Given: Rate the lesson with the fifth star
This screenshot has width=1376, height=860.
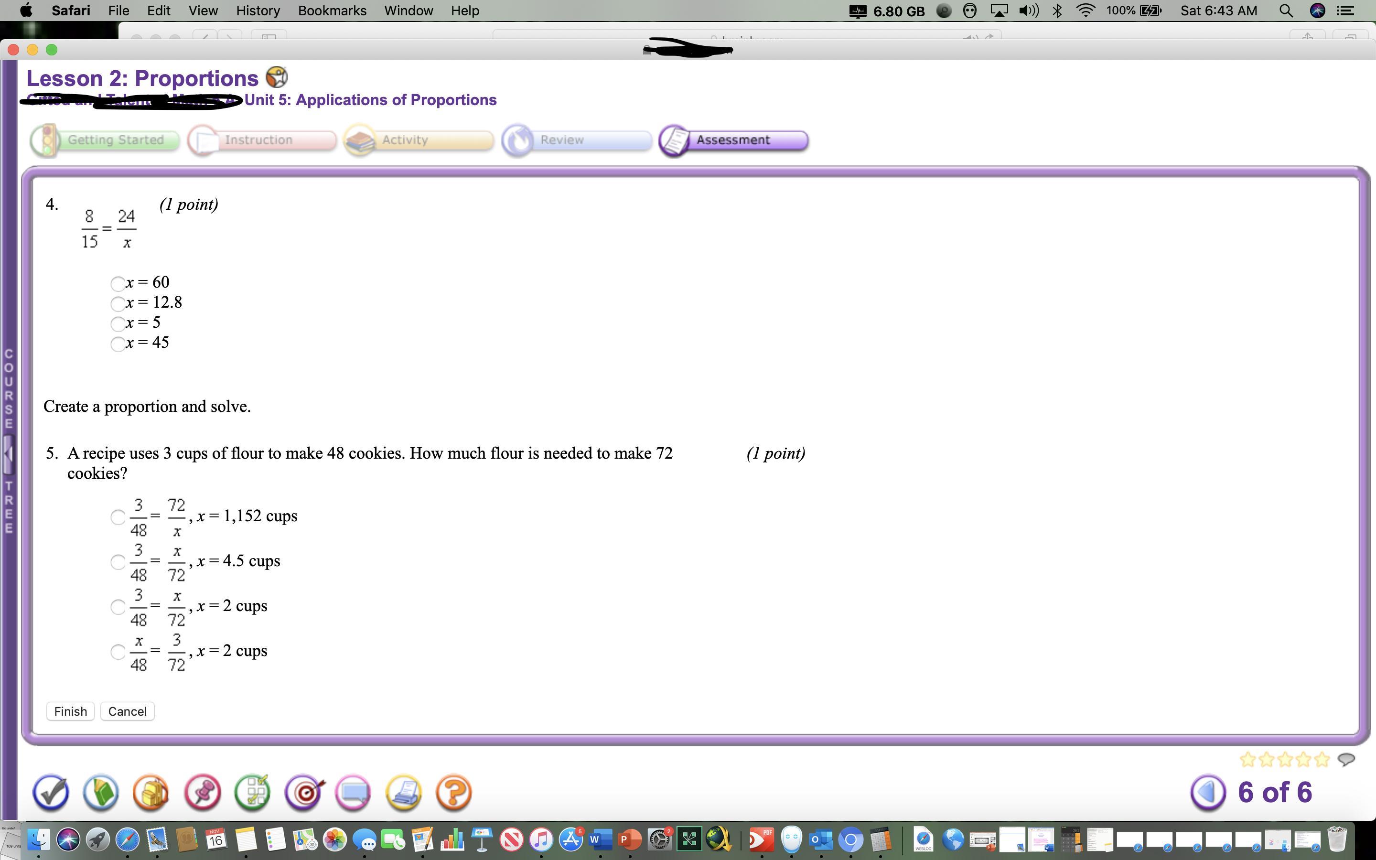Looking at the screenshot, I should click(1322, 759).
